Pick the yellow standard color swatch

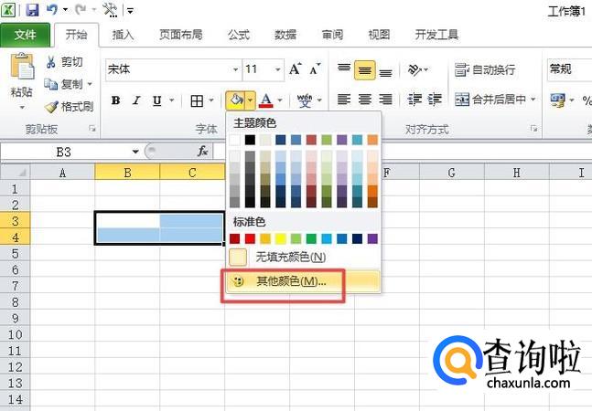[281, 239]
